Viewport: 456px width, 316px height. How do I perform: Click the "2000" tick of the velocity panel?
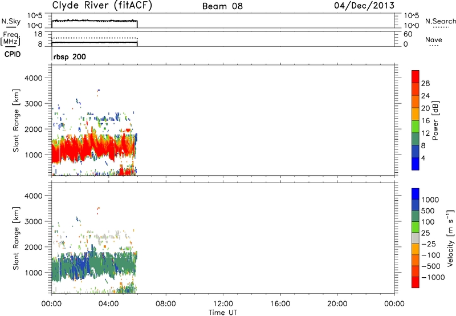[x=33, y=247]
